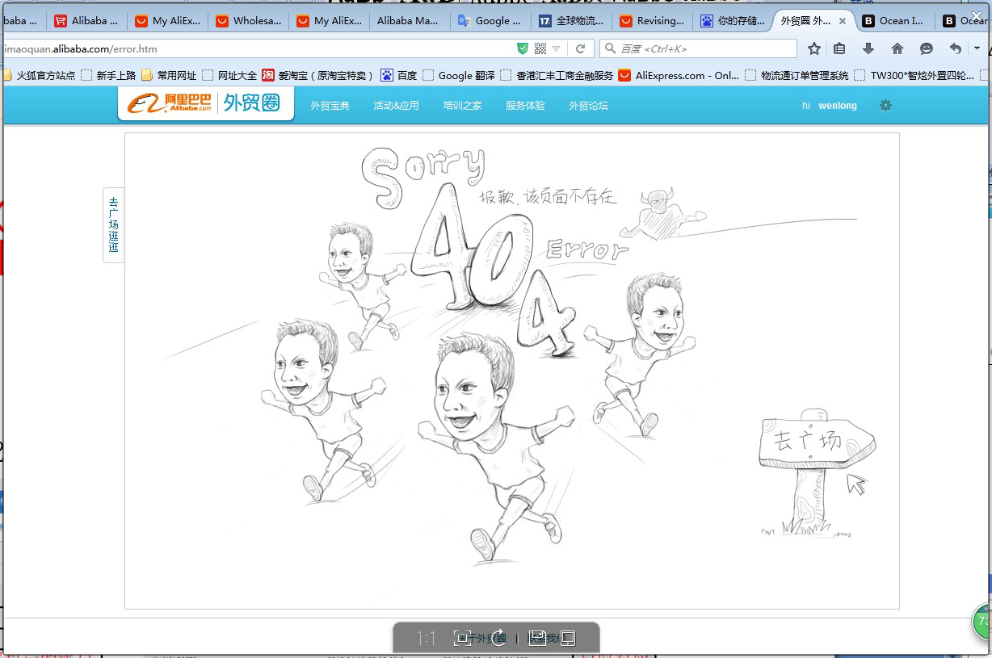Click the reload page button
The image size is (992, 658).
pos(579,49)
